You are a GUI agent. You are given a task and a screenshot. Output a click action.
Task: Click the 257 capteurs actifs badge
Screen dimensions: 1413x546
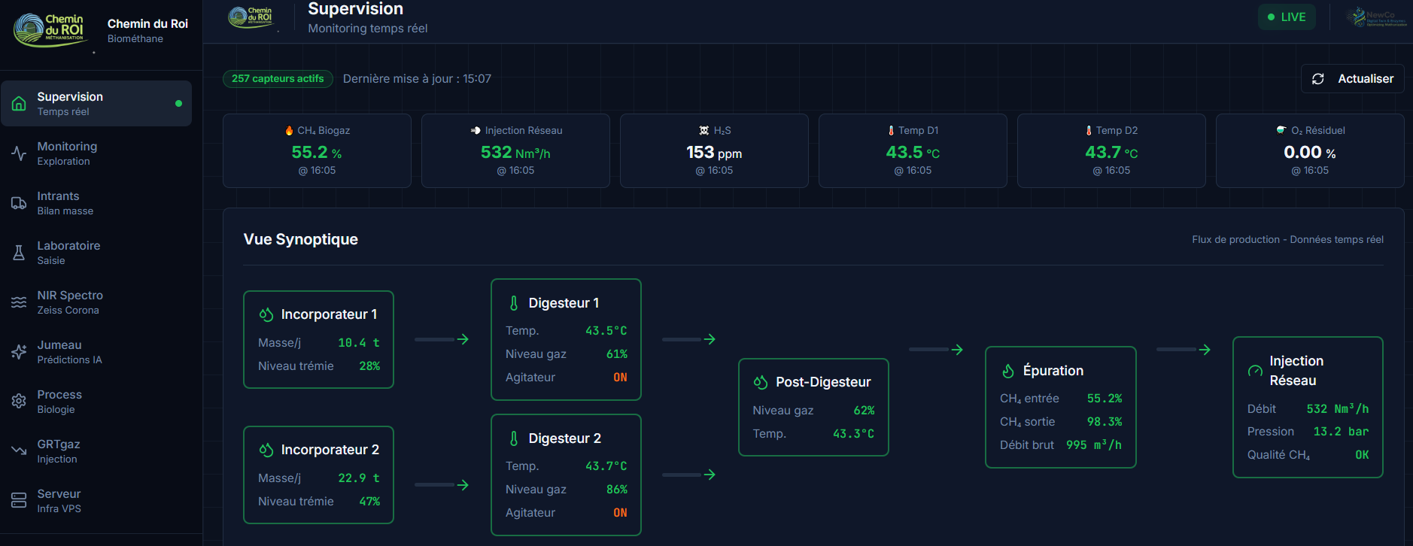pos(278,79)
